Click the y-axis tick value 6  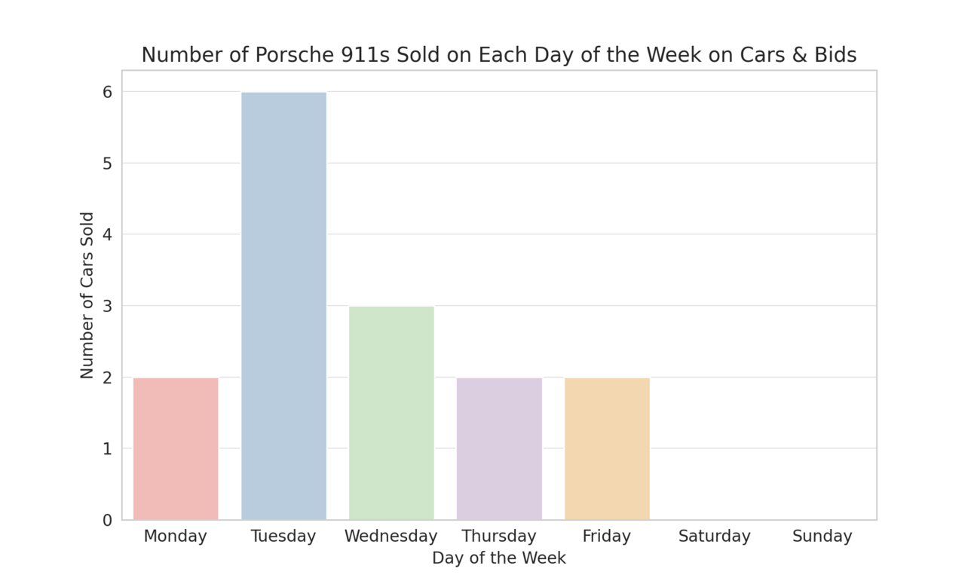point(107,92)
